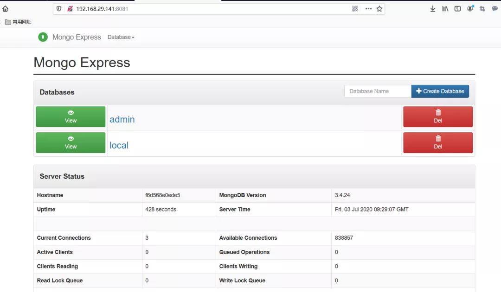Click the Databases panel heading

(57, 92)
